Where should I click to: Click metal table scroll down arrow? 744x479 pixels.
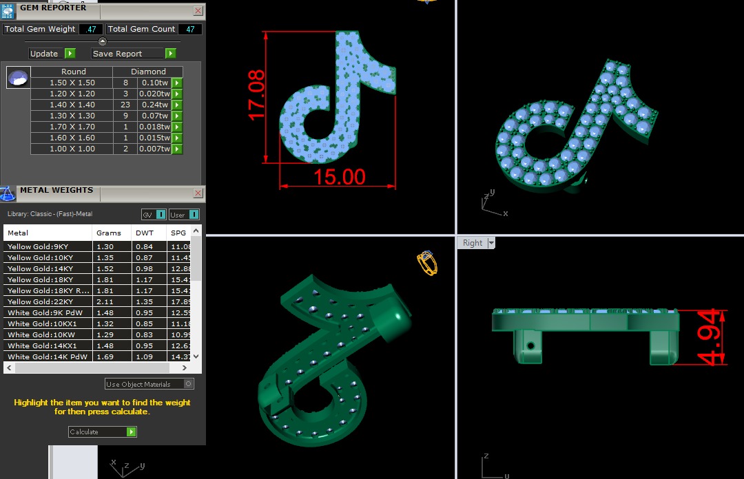tap(196, 356)
